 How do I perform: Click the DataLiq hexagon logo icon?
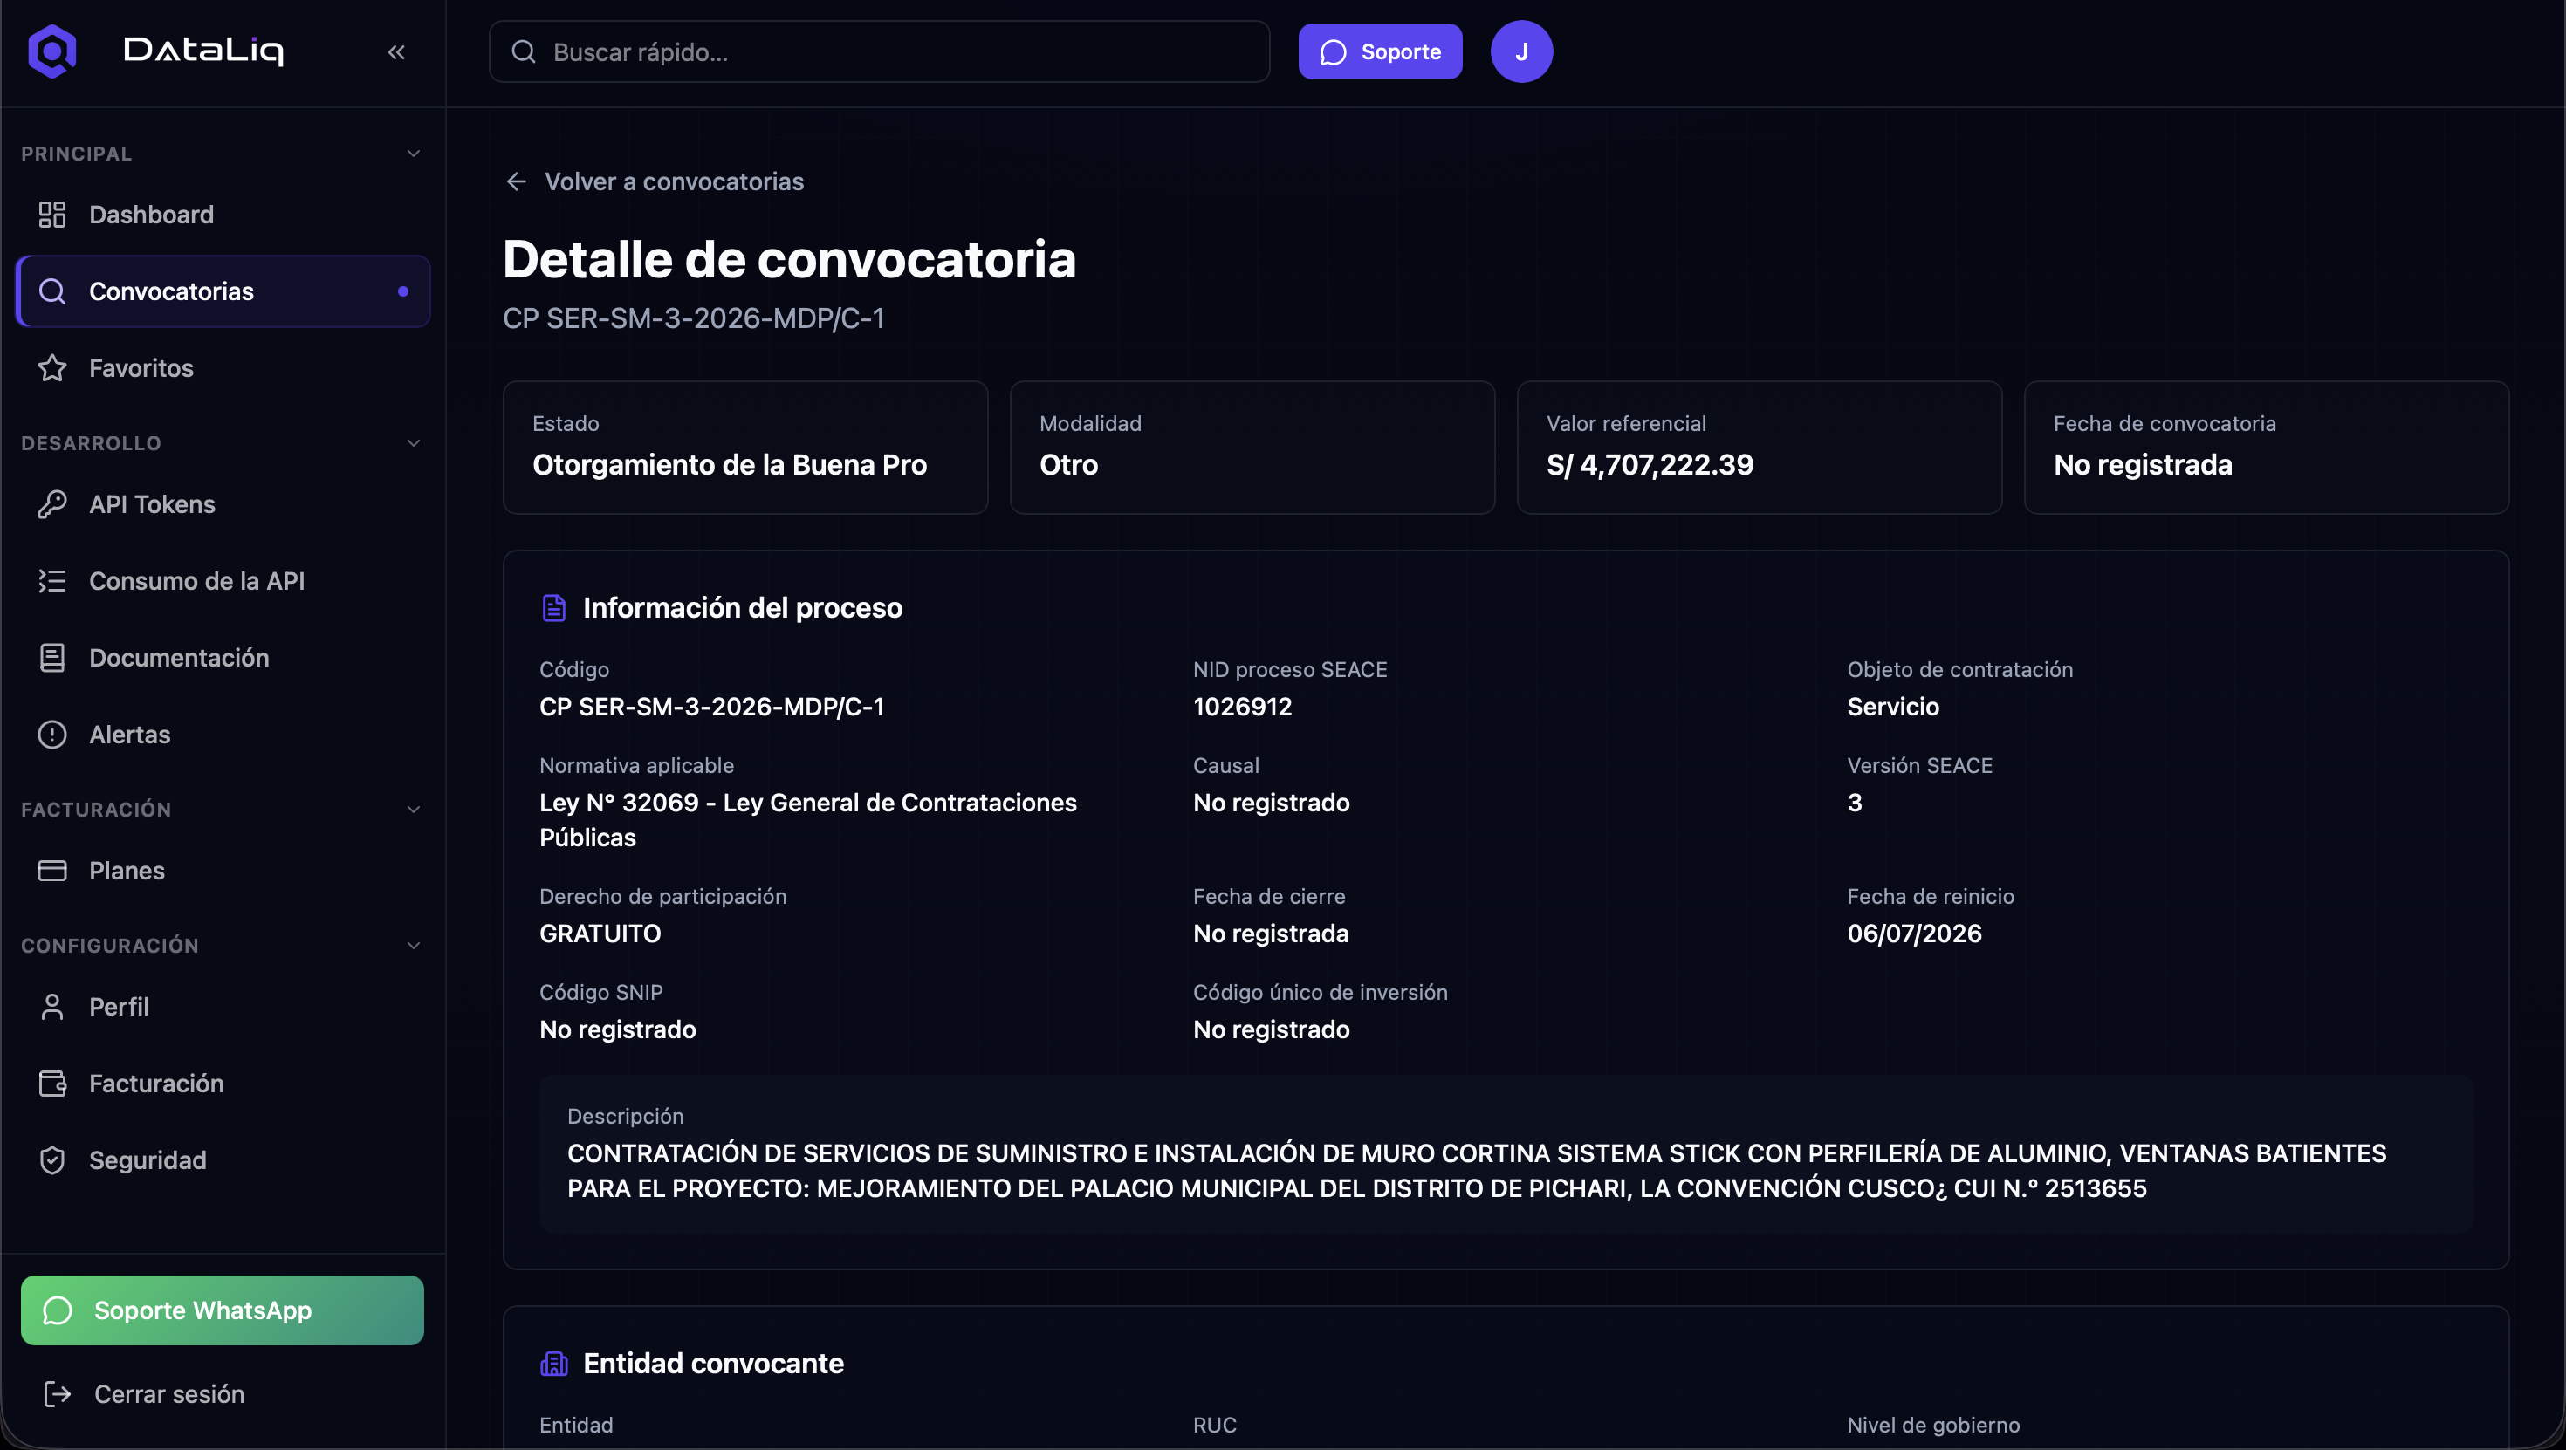51,51
